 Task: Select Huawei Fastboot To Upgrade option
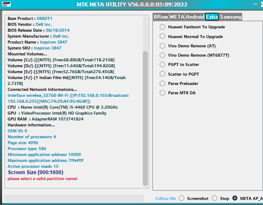[192, 27]
